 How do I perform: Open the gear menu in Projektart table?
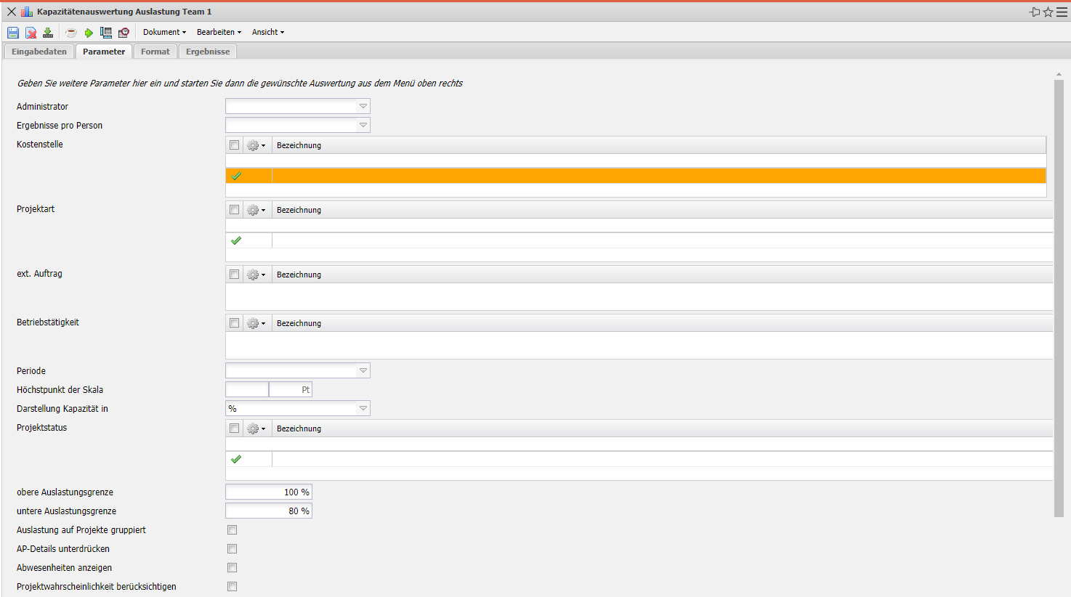coord(256,210)
